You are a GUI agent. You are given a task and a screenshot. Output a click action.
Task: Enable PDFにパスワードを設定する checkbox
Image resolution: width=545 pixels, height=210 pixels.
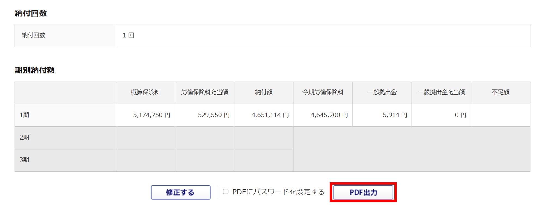click(226, 192)
